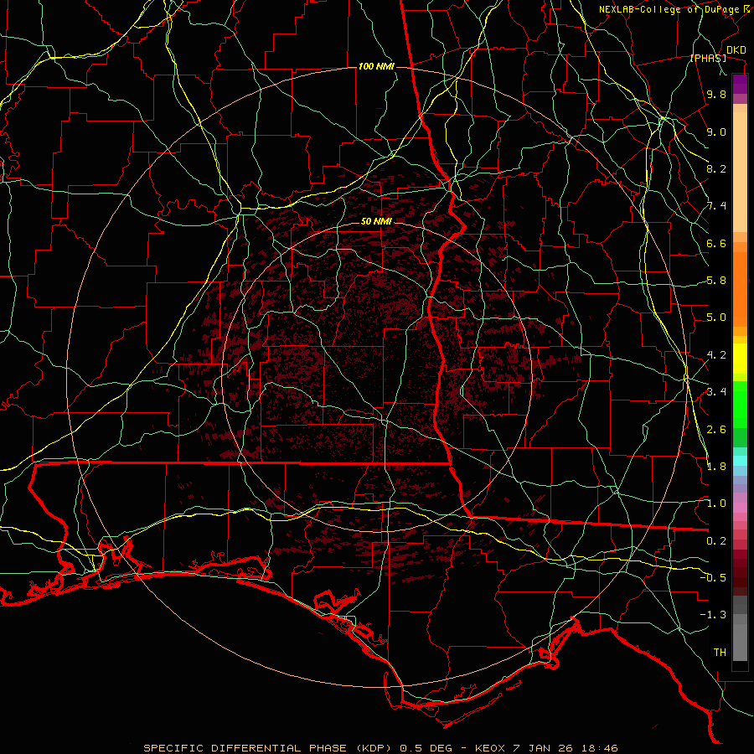Click the "NEXLAB-College of DuPage" header text
Screen dimensions: 754x754
[669, 9]
